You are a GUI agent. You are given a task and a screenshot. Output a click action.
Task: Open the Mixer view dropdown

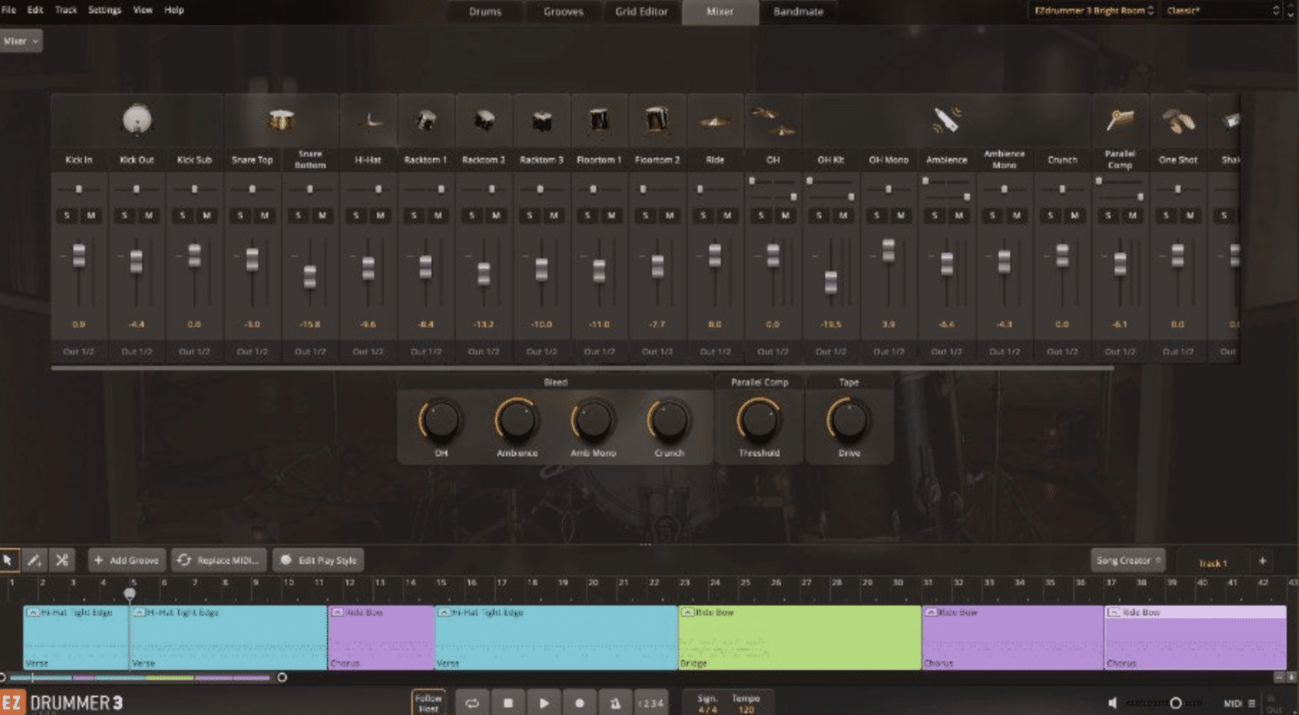(x=21, y=41)
